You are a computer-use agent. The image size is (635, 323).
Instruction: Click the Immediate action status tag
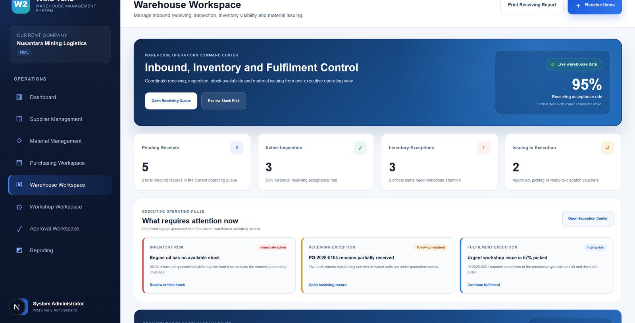pos(273,247)
